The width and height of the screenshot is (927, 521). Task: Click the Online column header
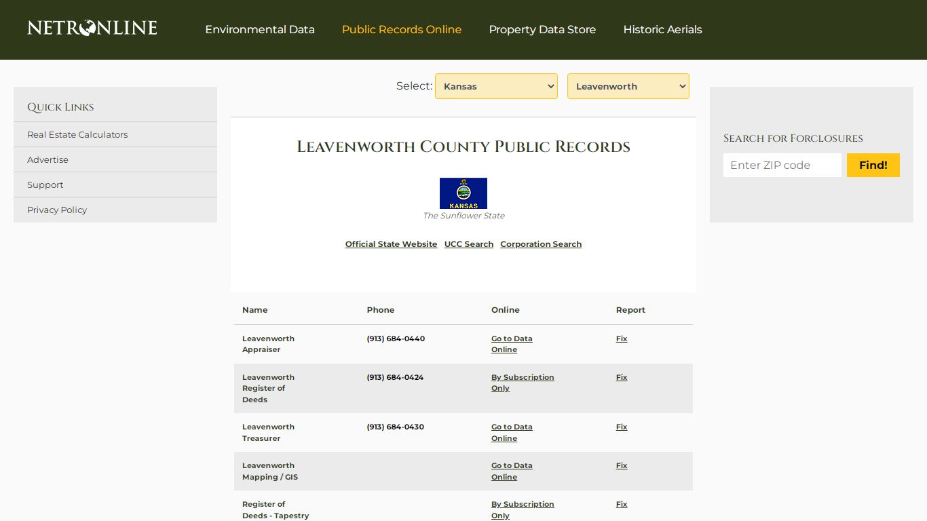pyautogui.click(x=506, y=310)
